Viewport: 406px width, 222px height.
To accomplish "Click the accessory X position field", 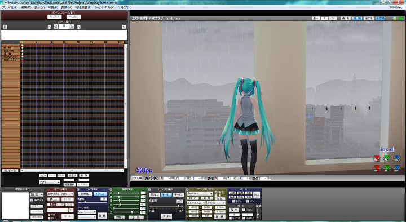I will (193, 208).
